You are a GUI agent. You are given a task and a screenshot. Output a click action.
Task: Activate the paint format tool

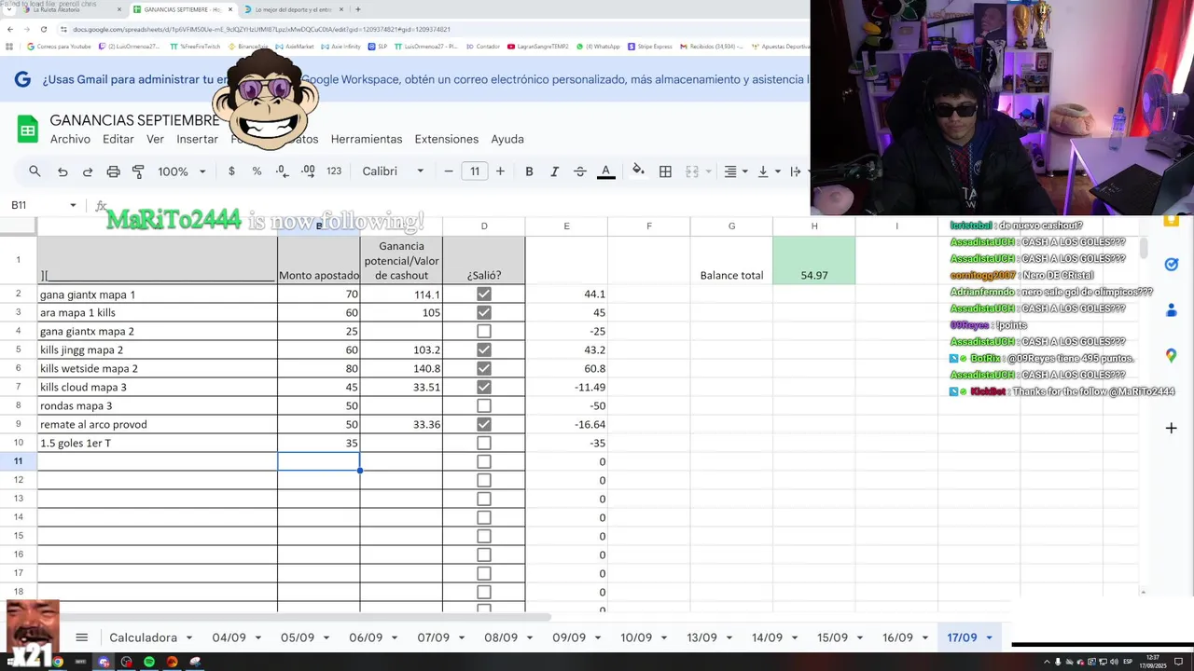pos(138,171)
